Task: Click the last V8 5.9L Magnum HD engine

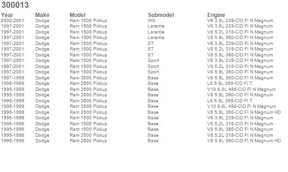Action: (x=244, y=141)
